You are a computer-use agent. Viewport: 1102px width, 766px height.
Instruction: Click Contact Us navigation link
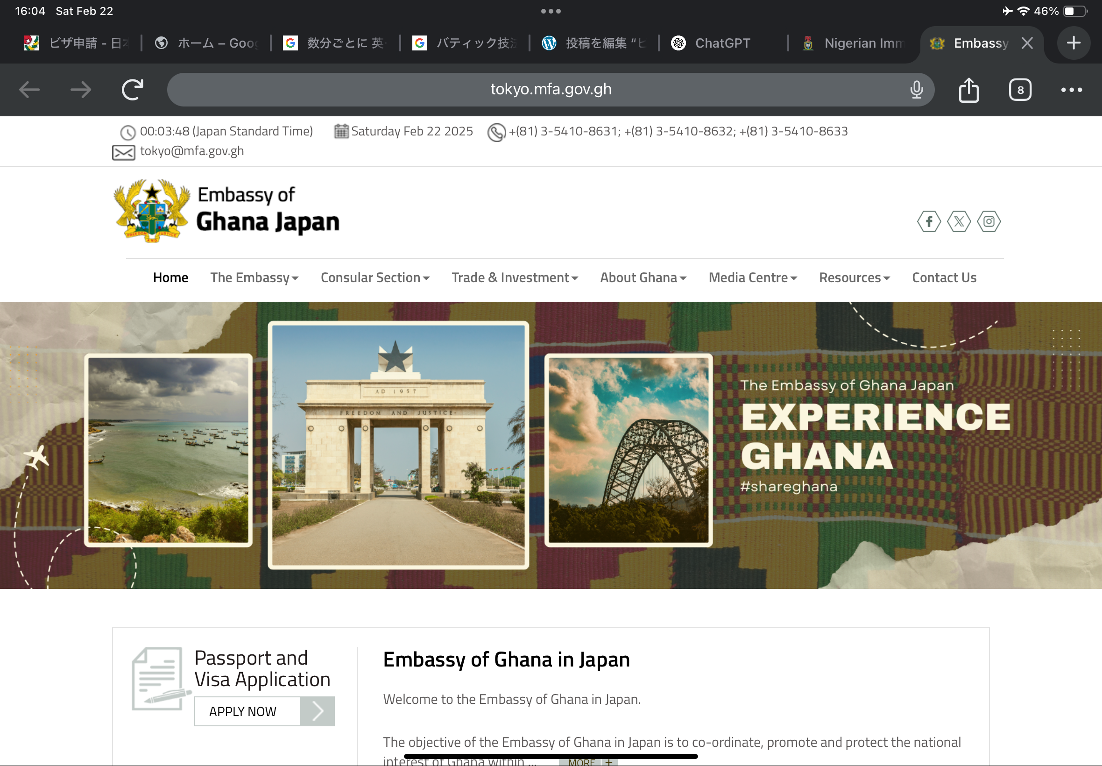[944, 278]
